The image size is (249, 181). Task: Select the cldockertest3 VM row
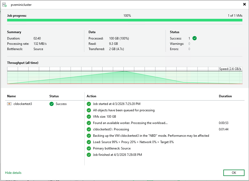23,104
